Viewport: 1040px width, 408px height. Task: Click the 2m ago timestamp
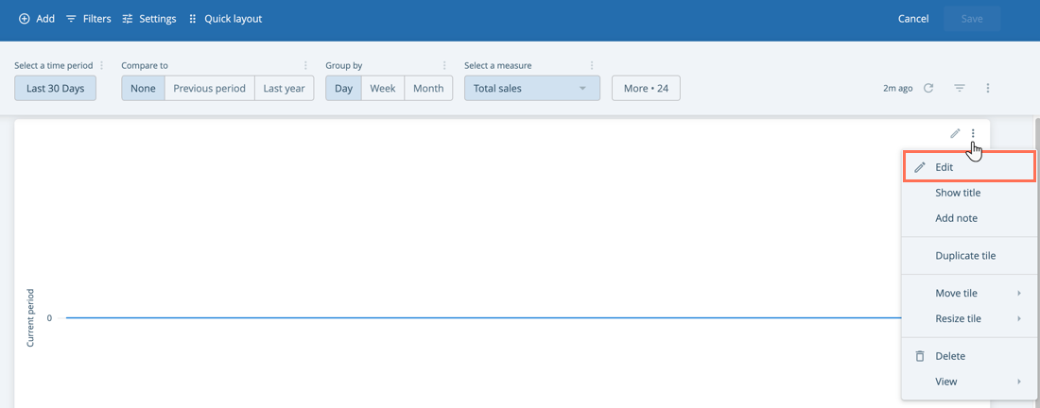tap(897, 88)
